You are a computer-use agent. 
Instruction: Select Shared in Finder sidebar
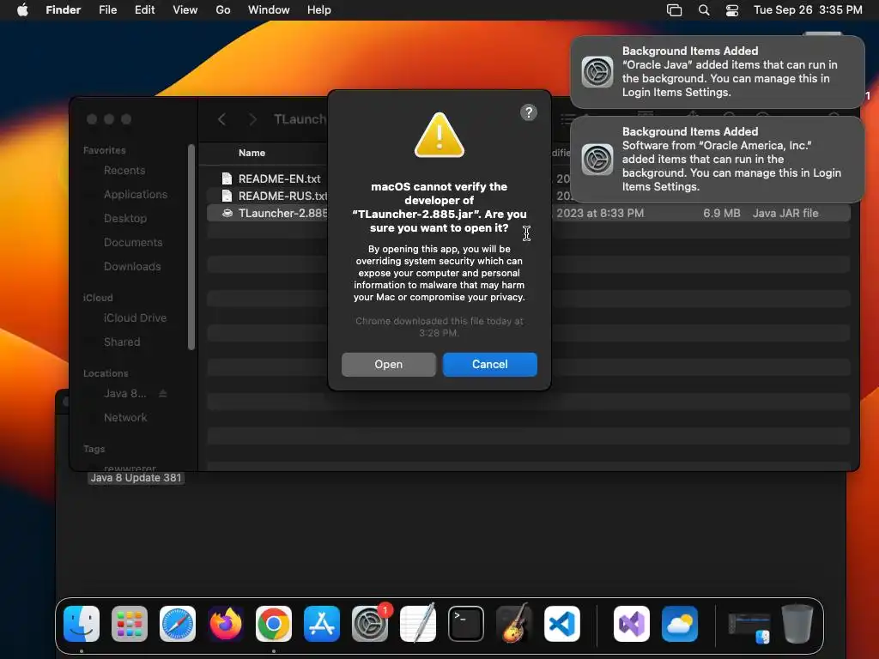click(122, 342)
